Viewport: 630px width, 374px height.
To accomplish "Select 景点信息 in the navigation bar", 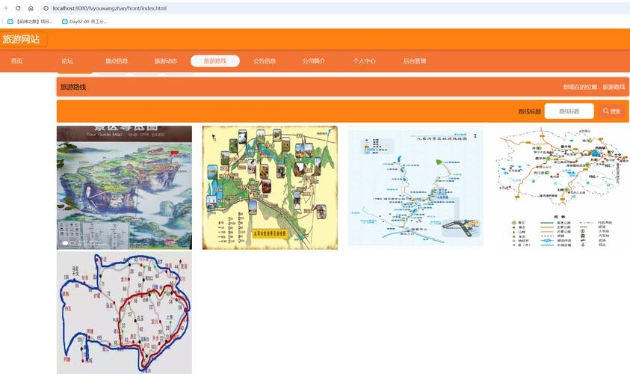I will pos(116,61).
